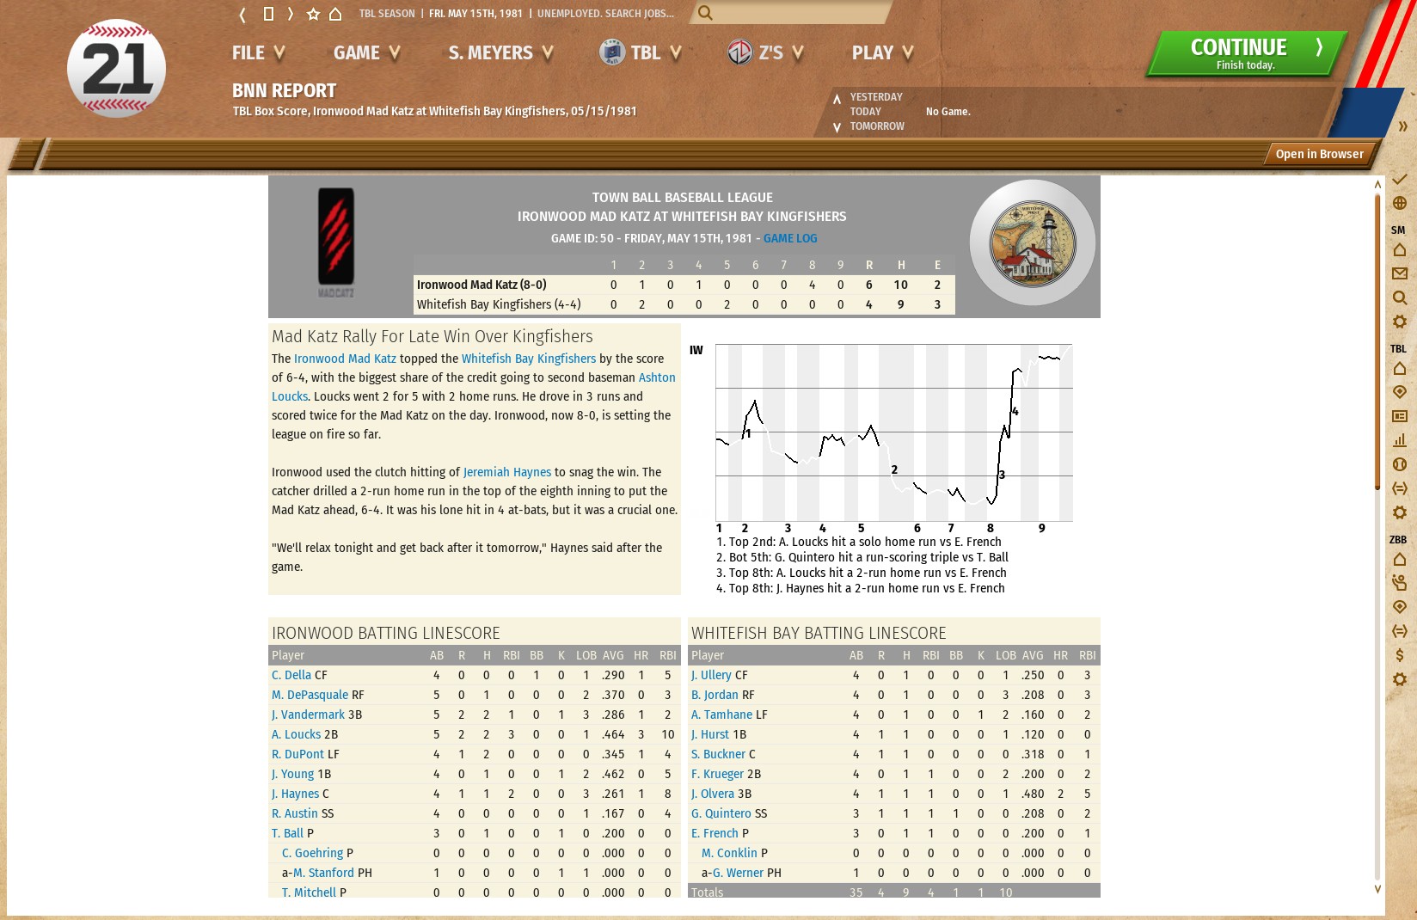Click the home icon in top navigation

click(x=336, y=14)
